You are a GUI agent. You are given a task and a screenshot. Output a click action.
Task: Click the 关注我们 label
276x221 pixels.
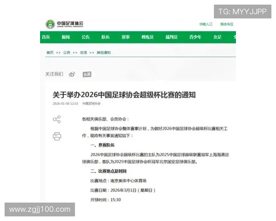[54, 74]
